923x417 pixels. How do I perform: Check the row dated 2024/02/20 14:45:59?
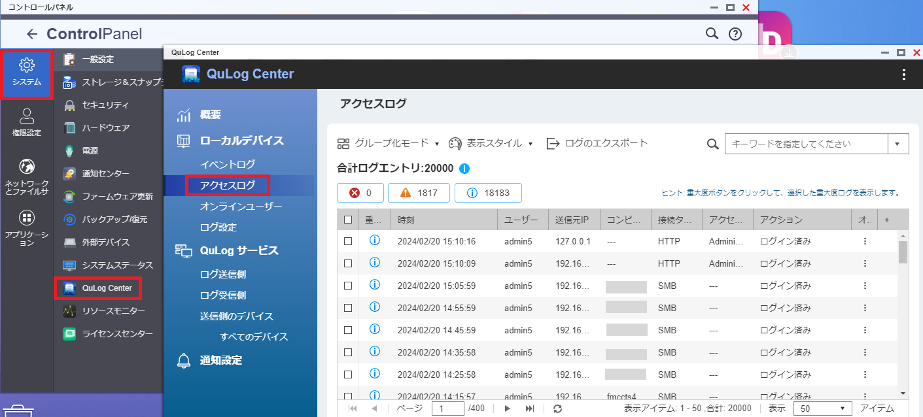(x=348, y=330)
